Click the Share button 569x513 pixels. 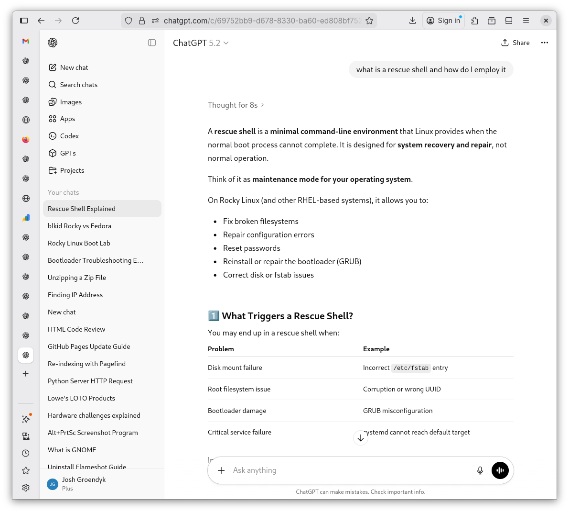coord(515,43)
